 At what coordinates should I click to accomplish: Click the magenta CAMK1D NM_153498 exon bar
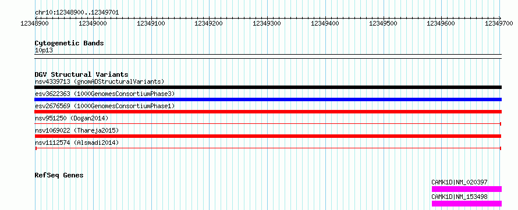[467, 204]
